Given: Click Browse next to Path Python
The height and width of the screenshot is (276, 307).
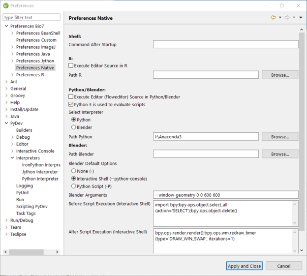Looking at the screenshot, I should [279, 136].
